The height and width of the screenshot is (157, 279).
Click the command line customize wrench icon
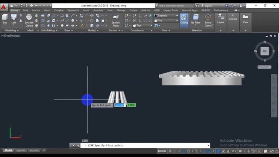coord(78,145)
